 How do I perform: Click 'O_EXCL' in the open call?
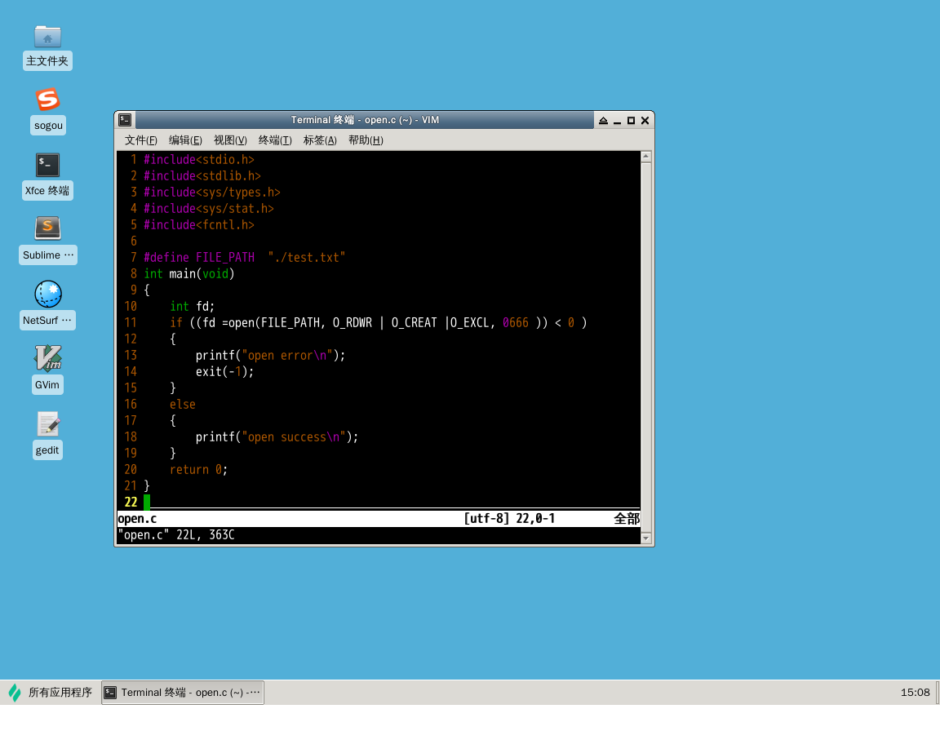[x=469, y=322]
